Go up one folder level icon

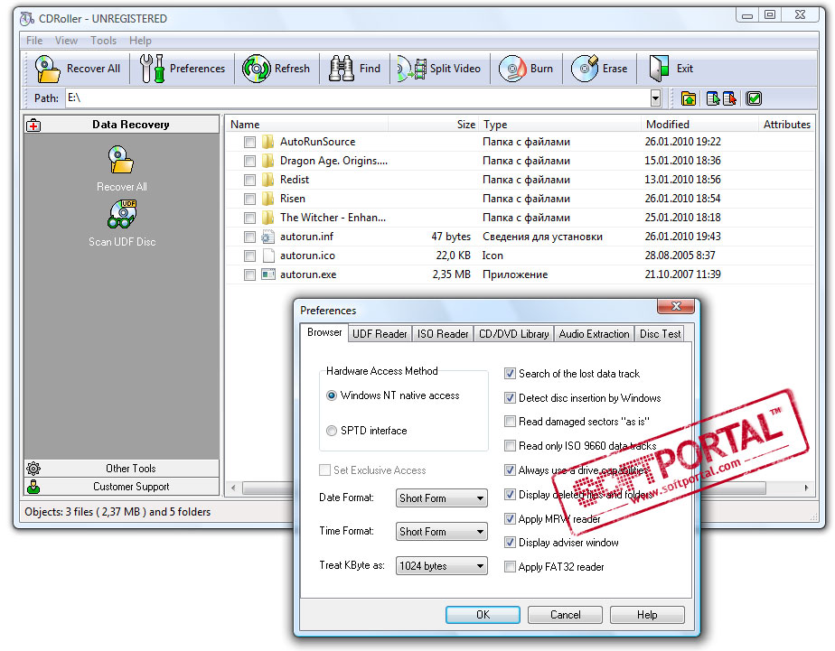(x=689, y=98)
